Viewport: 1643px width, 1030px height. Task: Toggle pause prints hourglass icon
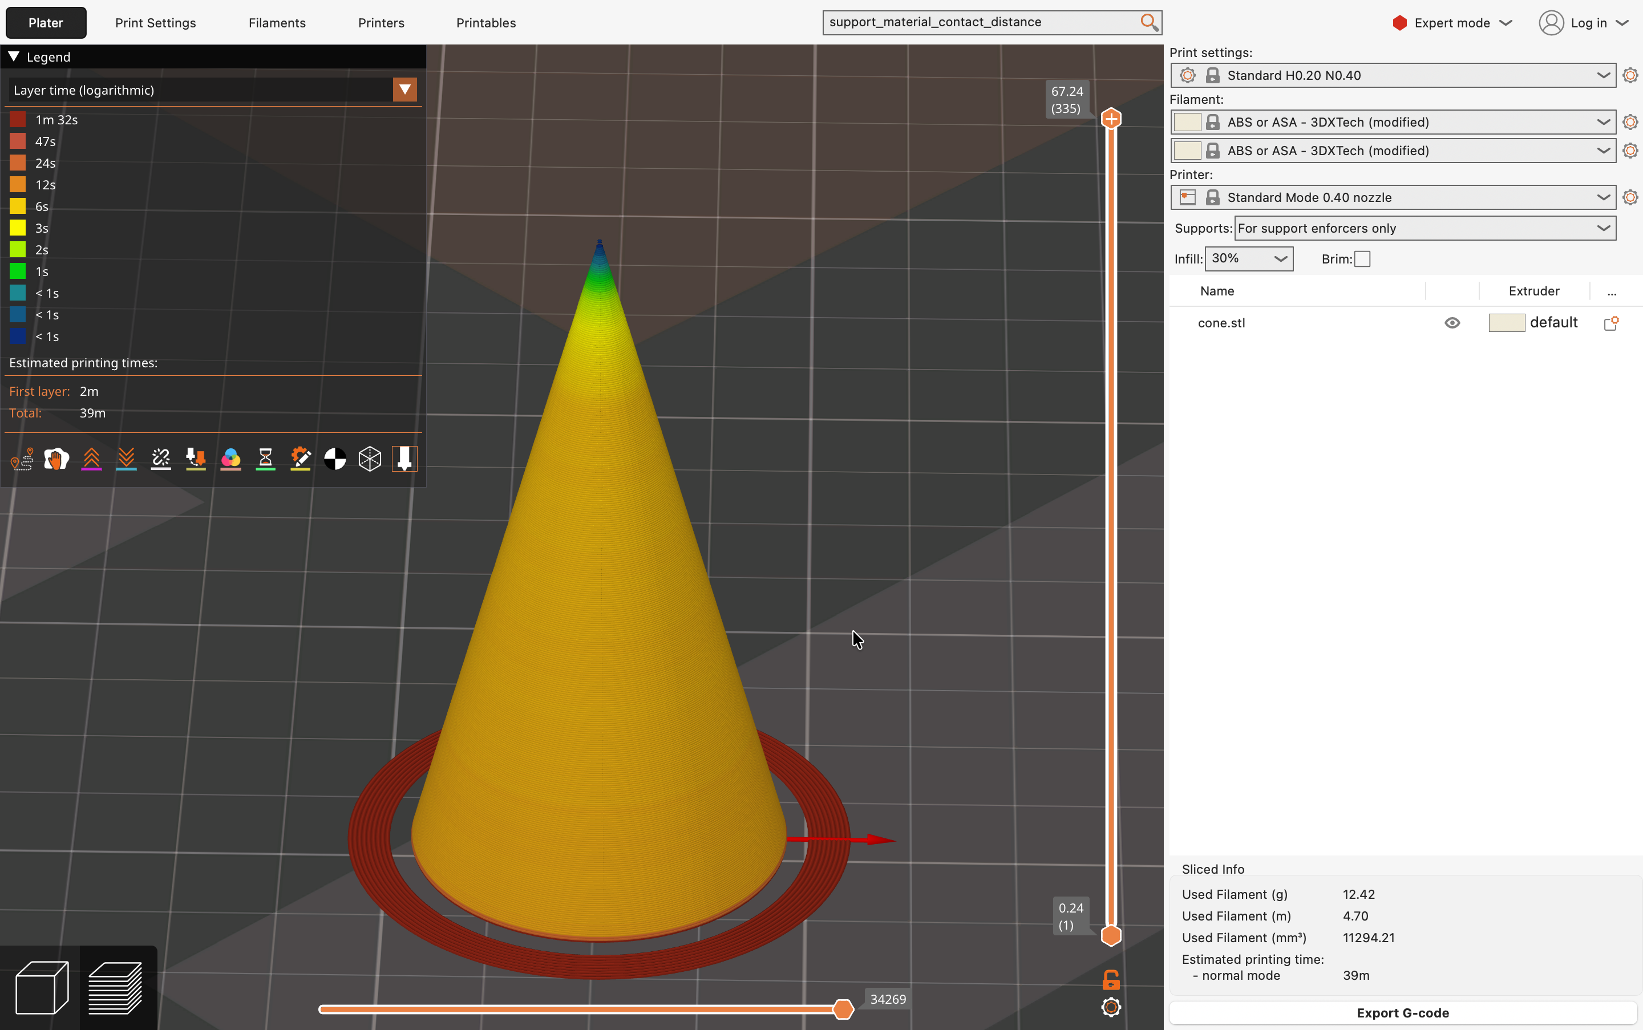coord(266,459)
